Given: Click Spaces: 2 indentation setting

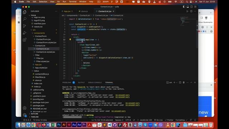Looking at the screenshot, I should 119,120.
